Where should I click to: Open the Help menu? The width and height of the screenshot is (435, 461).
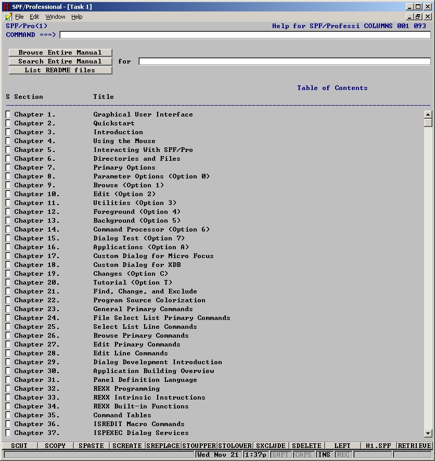tap(77, 17)
